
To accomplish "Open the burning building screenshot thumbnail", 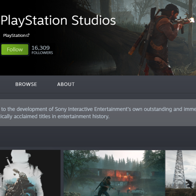I will [114, 173].
